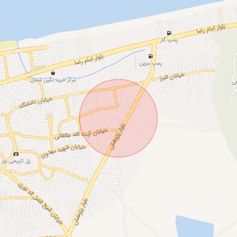Click the بلوار امام رضا label above the shopping center

89,60
